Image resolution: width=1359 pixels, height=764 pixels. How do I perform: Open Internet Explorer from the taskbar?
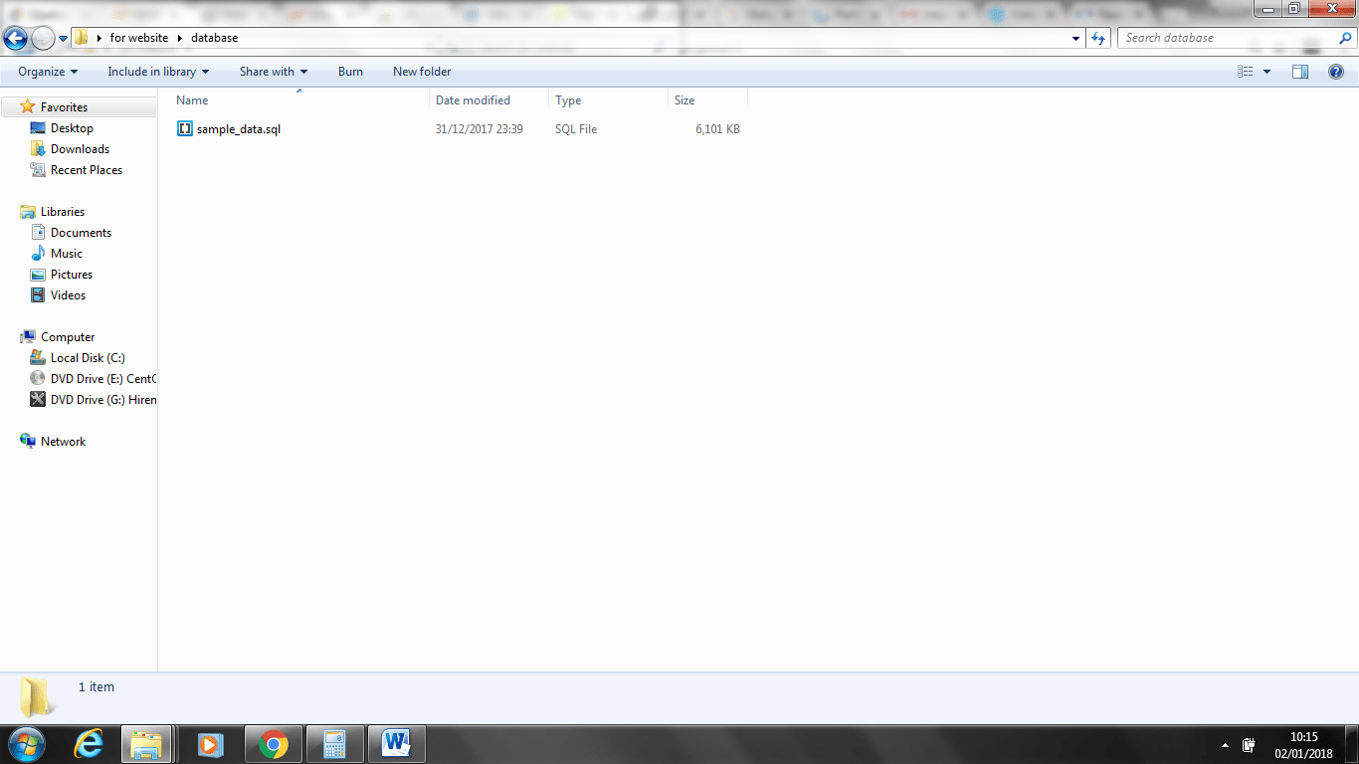(x=89, y=744)
